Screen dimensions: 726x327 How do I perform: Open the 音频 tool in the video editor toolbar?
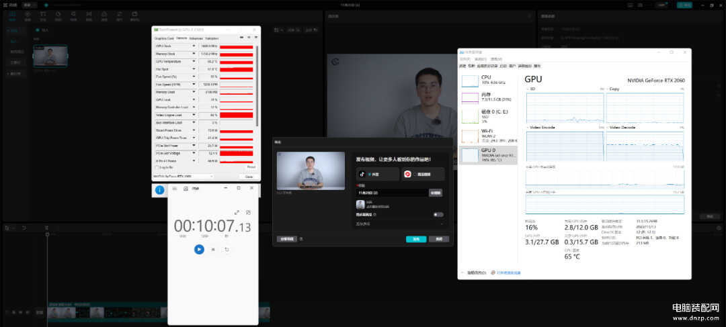pyautogui.click(x=28, y=16)
